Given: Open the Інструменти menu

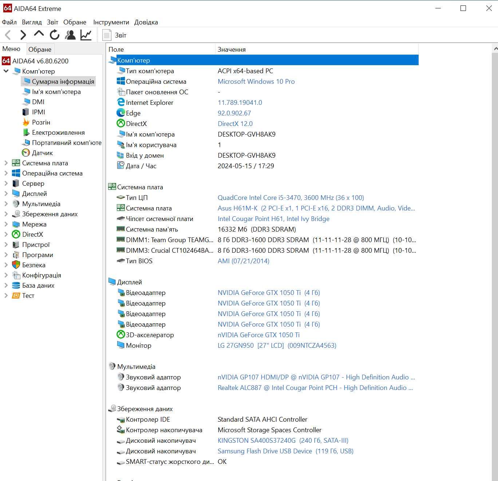Looking at the screenshot, I should pyautogui.click(x=111, y=22).
